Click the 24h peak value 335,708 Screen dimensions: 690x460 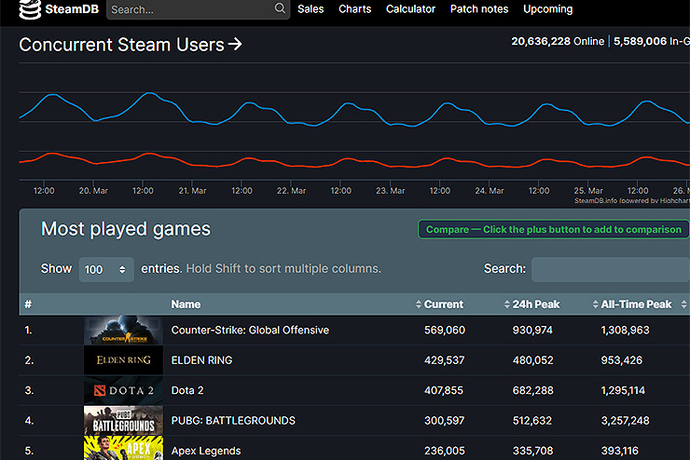click(533, 451)
